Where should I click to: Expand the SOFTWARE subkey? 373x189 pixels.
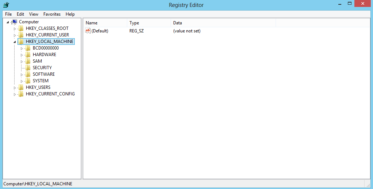22,75
